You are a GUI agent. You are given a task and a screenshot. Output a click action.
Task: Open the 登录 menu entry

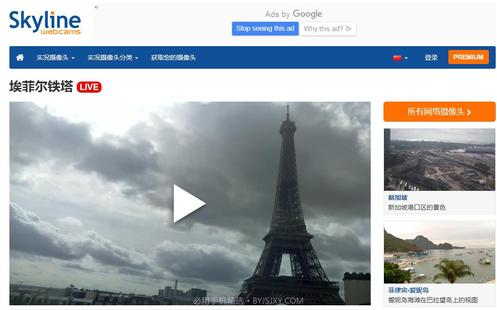point(431,57)
